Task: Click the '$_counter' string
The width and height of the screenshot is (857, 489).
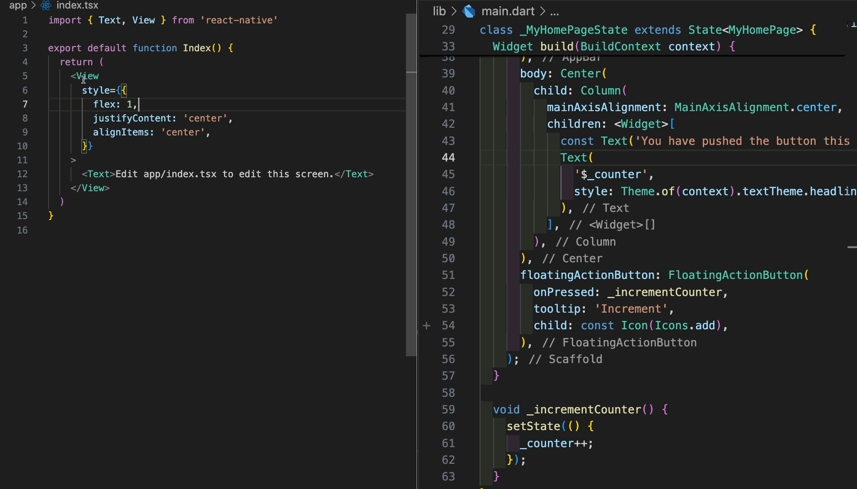Action: click(611, 175)
